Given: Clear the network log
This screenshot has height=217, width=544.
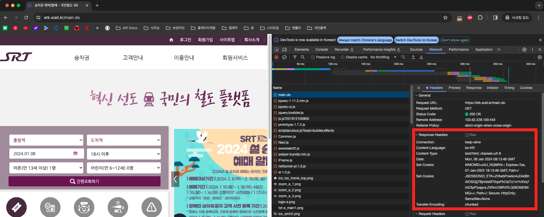Looking at the screenshot, I should 284,57.
